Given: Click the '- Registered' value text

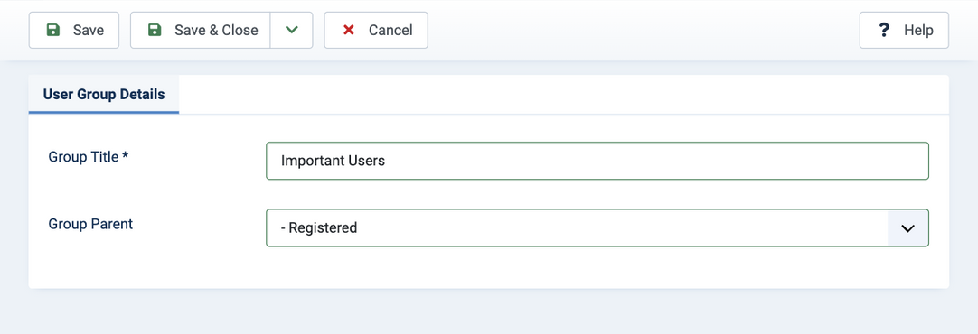Looking at the screenshot, I should point(319,228).
